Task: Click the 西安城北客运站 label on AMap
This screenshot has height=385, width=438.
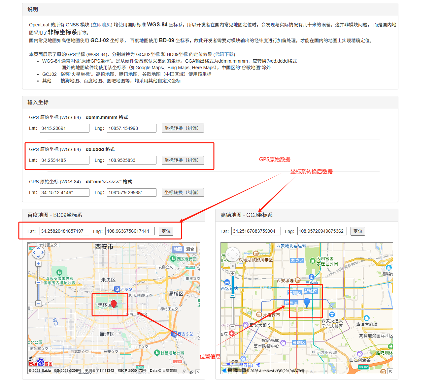Action: coord(291,246)
